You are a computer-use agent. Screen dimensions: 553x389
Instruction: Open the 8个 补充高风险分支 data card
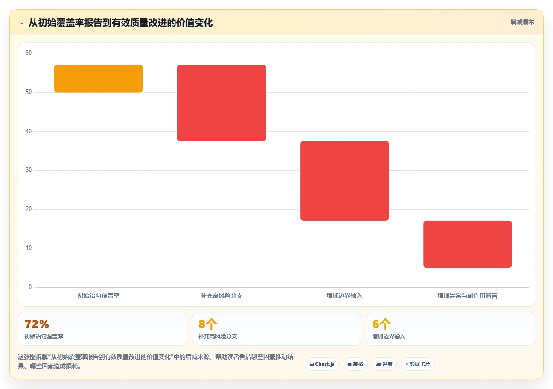[276, 329]
